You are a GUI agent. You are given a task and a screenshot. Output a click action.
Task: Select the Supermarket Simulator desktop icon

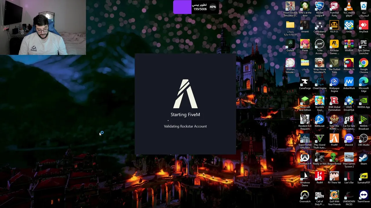[305, 142]
